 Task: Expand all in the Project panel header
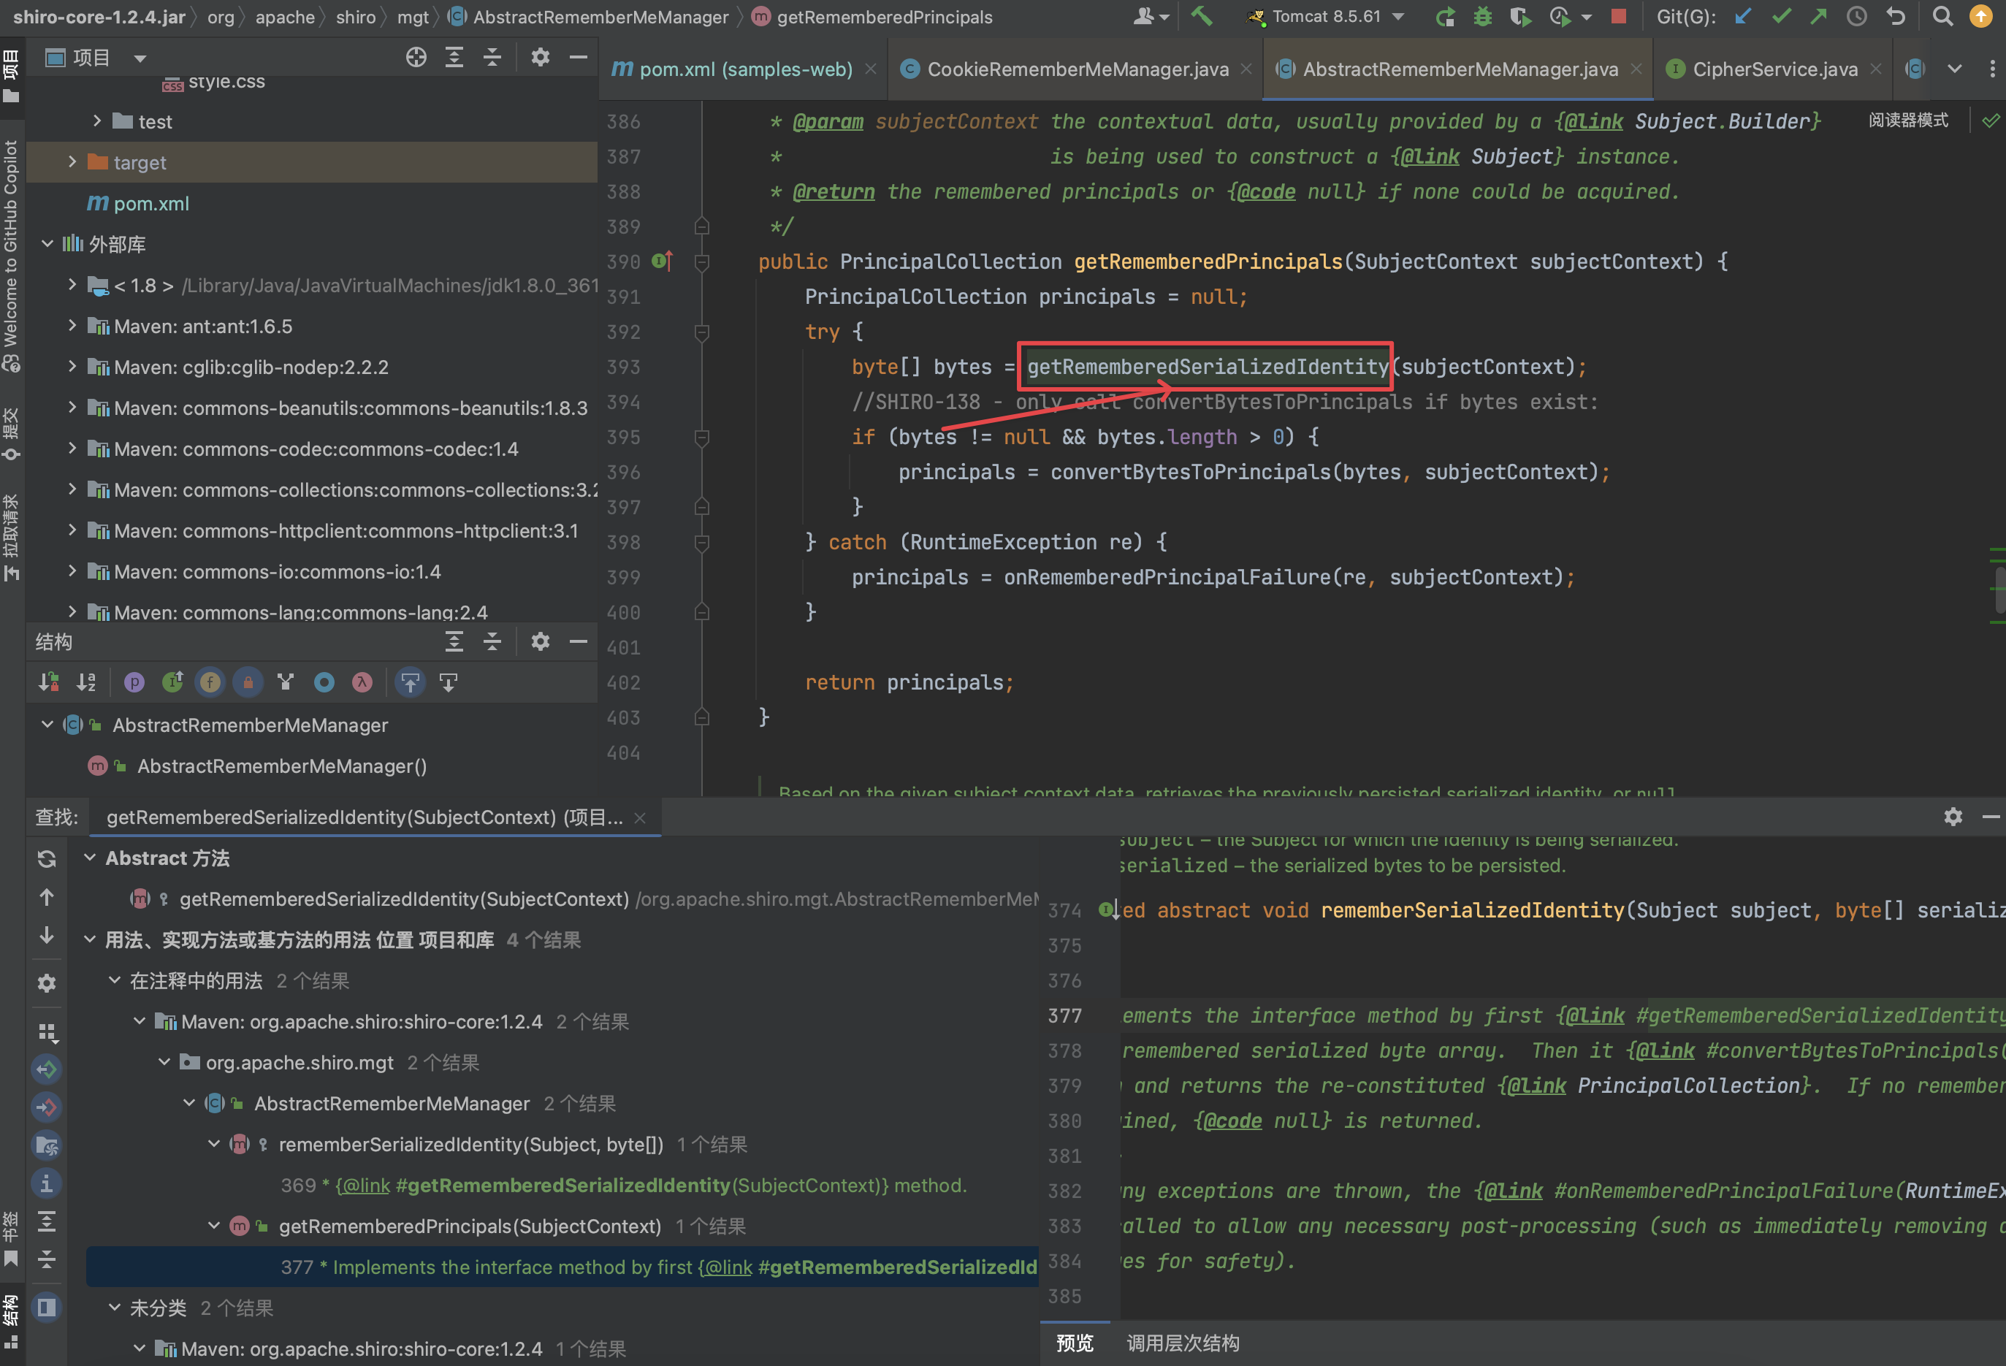[x=454, y=58]
